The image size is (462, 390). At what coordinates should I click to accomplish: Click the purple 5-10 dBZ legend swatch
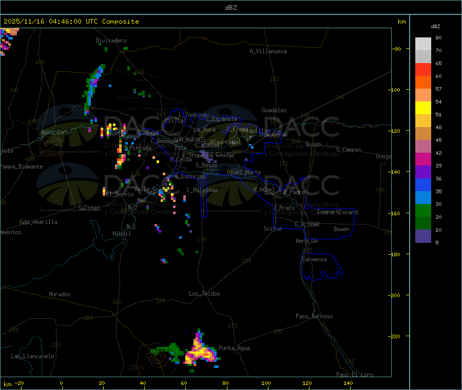[x=423, y=236]
